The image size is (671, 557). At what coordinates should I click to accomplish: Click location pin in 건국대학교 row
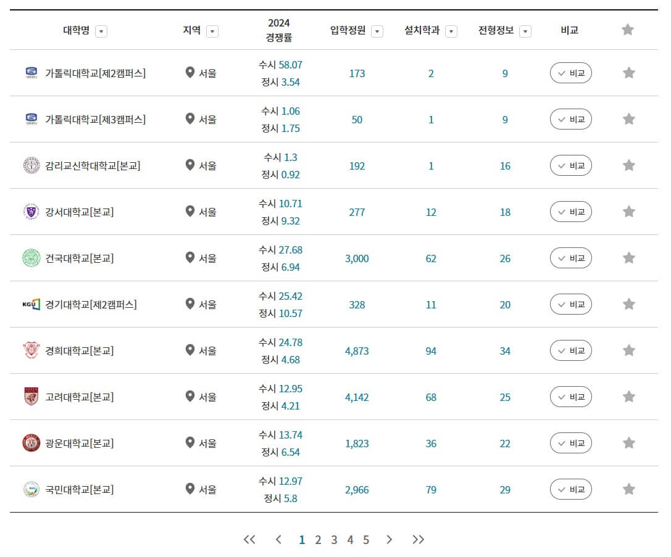tap(190, 258)
